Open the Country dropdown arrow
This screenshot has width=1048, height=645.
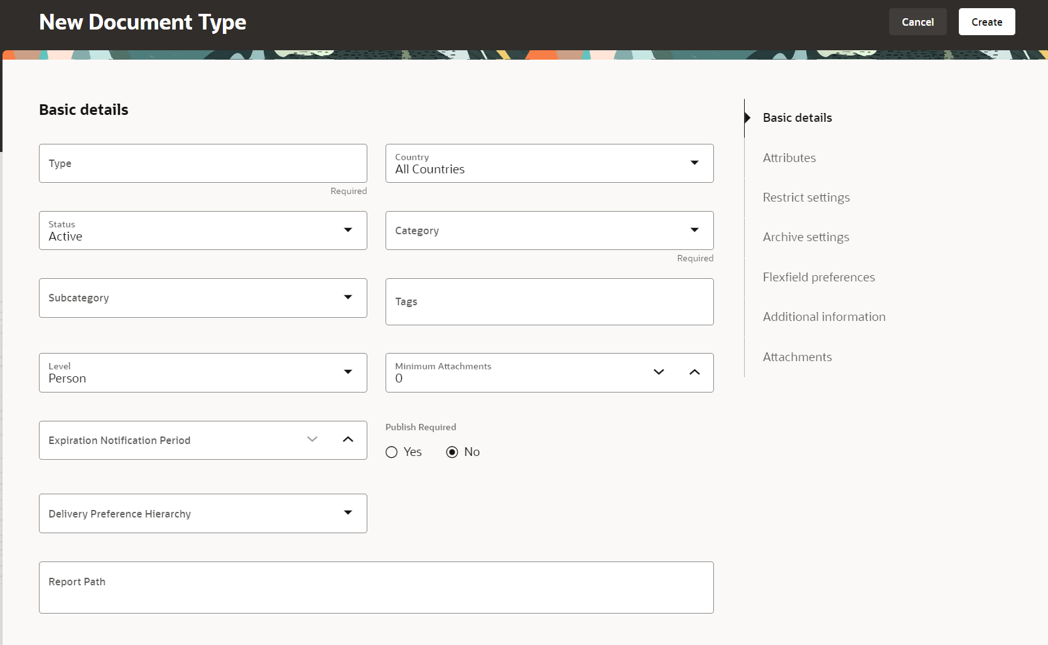pos(694,163)
